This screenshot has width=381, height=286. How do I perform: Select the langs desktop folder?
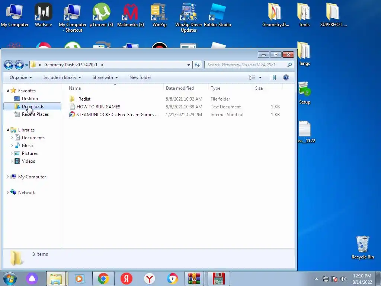[x=304, y=54]
